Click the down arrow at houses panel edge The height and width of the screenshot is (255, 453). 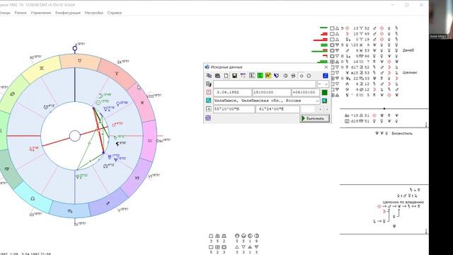pyautogui.click(x=426, y=125)
